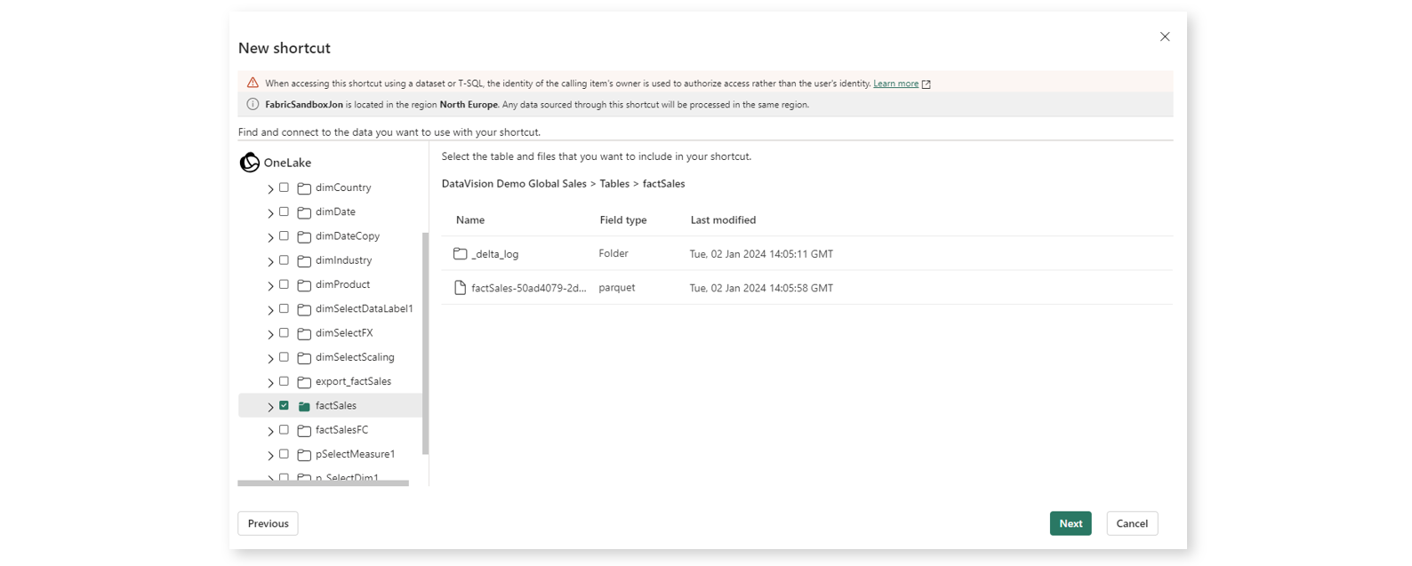The width and height of the screenshot is (1412, 566).
Task: Click the OneLake heading text
Action: 287,163
